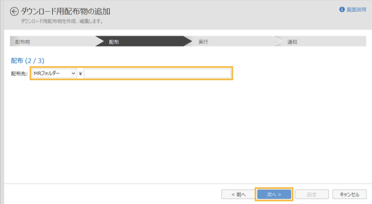Image resolution: width=372 pixels, height=204 pixels.
Task: Open the MRフォルダー destination dropdown
Action: [x=54, y=73]
